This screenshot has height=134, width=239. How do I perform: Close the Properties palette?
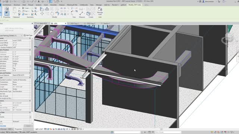point(32,23)
